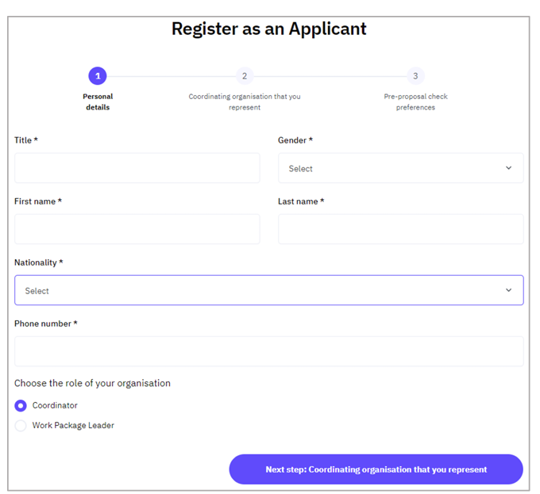Screen dimensions: 540x494
Task: Click step 3 circle in progress stepper
Action: point(415,75)
